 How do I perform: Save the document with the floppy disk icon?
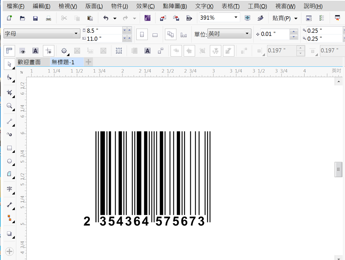click(x=35, y=18)
